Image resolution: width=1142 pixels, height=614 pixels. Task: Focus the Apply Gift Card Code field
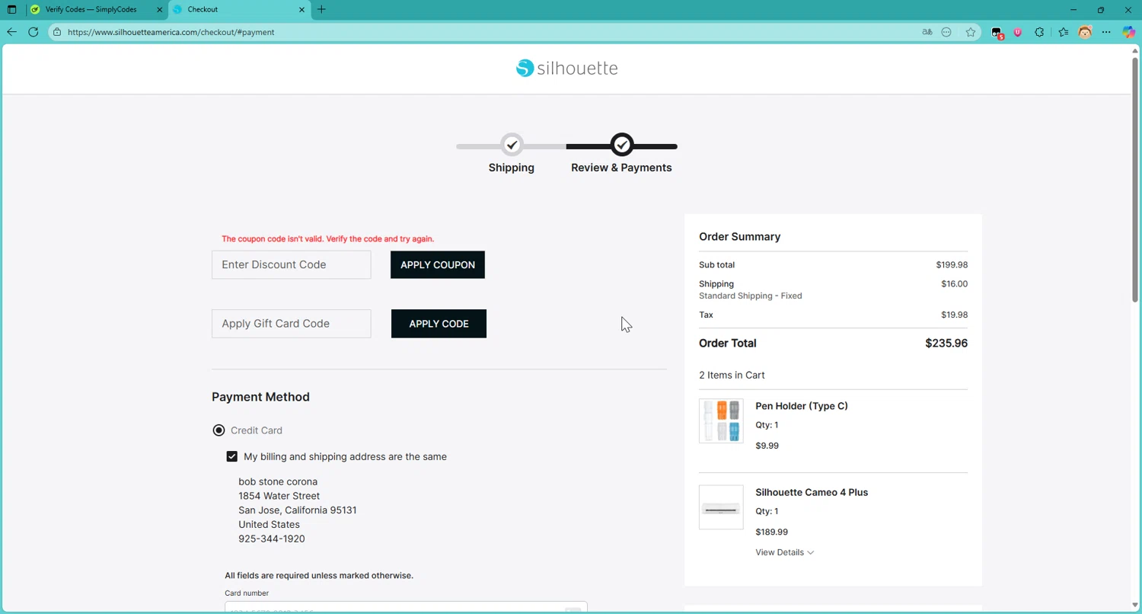[292, 324]
